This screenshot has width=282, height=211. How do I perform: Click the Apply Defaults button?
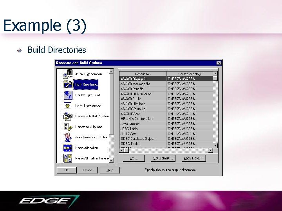coord(193,158)
